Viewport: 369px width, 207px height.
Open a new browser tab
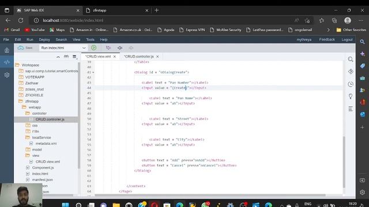156,10
